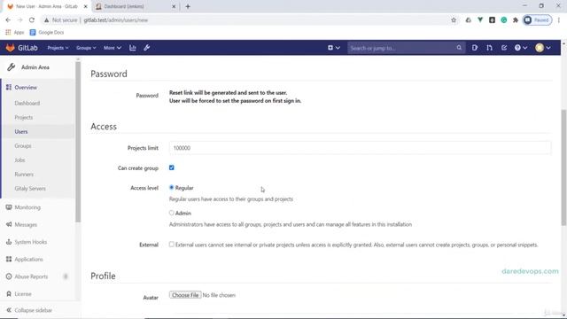Click the Paused profile button
The height and width of the screenshot is (319, 567).
point(538,20)
